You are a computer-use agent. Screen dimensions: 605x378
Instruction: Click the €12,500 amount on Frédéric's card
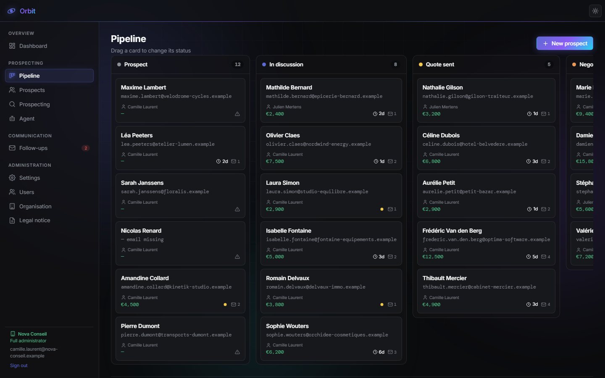tap(433, 257)
